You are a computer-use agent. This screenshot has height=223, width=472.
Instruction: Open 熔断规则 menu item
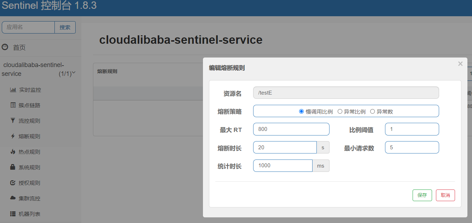pos(30,136)
